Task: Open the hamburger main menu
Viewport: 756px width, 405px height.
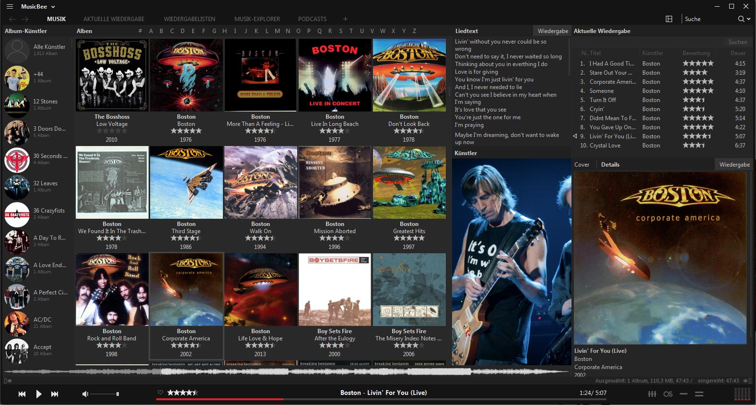Action: tap(10, 7)
